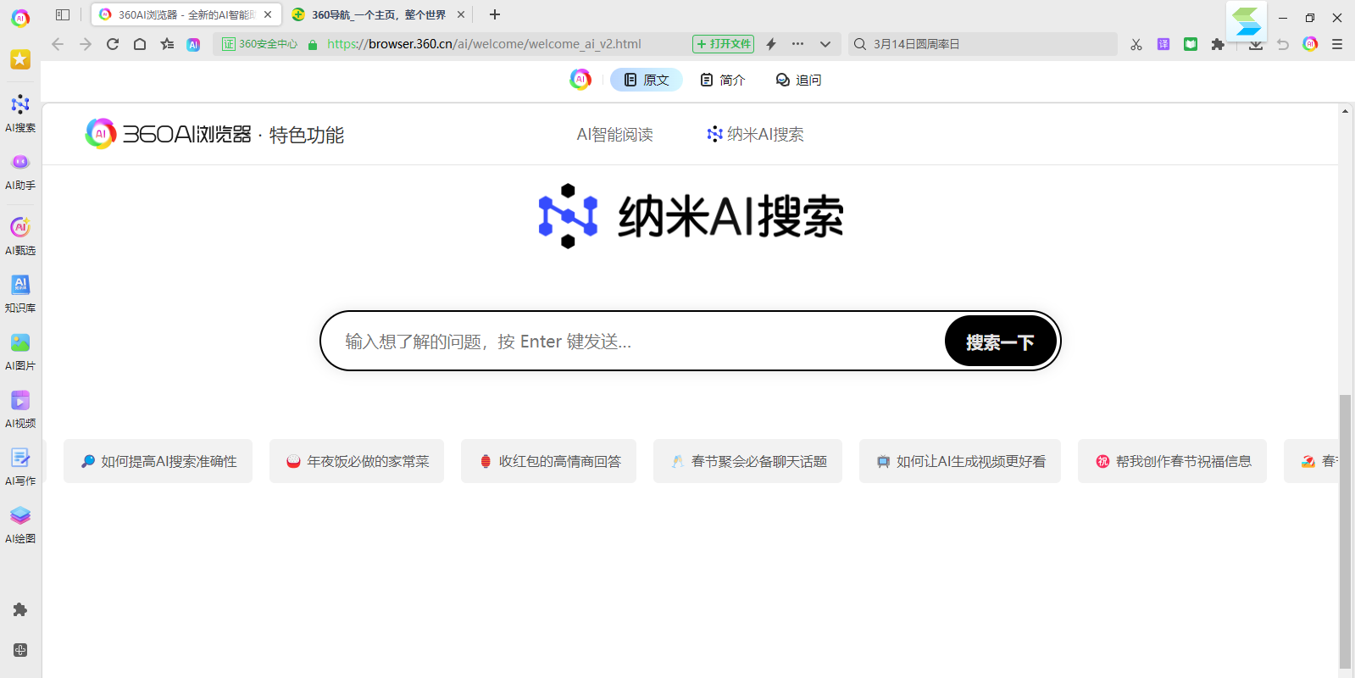Switch to 简介 summary view
The image size is (1355, 678).
(x=722, y=80)
